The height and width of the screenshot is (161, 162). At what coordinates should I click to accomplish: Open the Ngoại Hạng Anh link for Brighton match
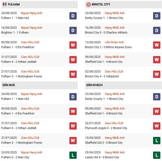point(32,28)
